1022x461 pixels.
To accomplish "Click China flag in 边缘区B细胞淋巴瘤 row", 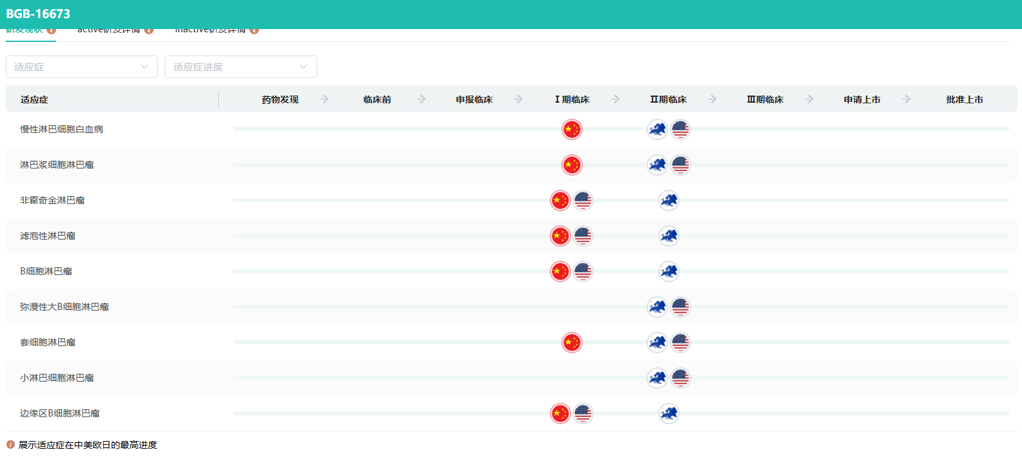I will [560, 413].
